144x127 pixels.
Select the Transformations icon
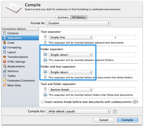tap(4, 57)
